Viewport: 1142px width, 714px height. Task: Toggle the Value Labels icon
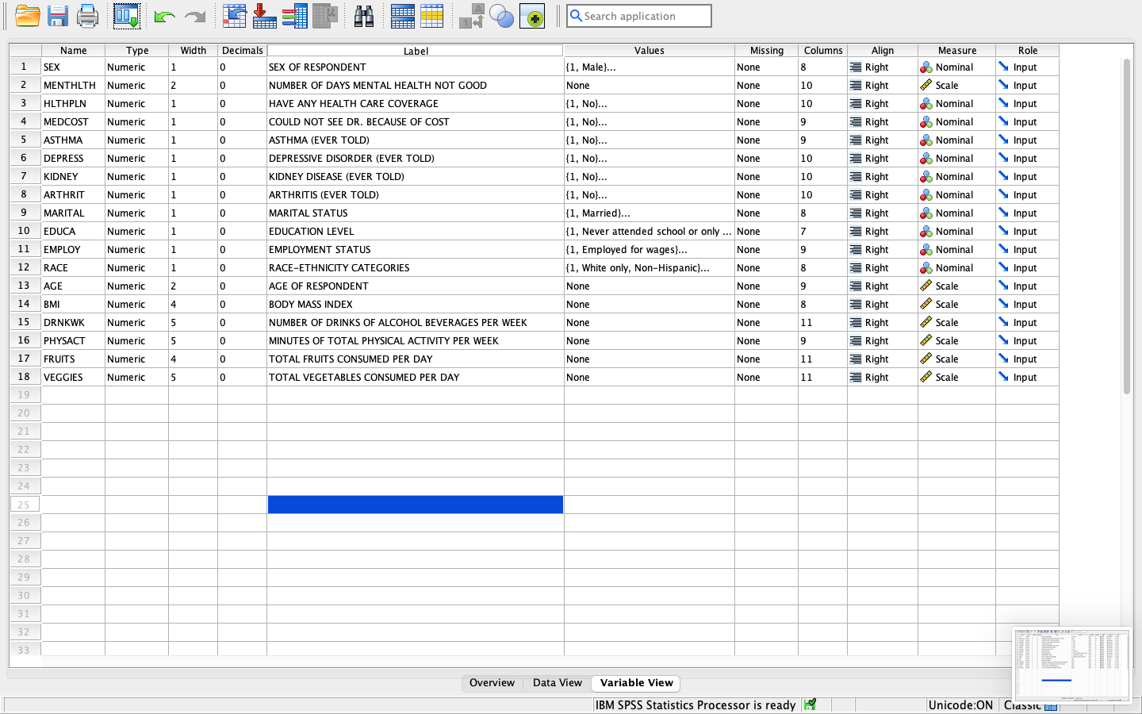click(472, 16)
